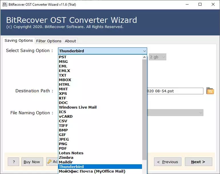
Task: Select EMLX format option
Action: (100, 71)
